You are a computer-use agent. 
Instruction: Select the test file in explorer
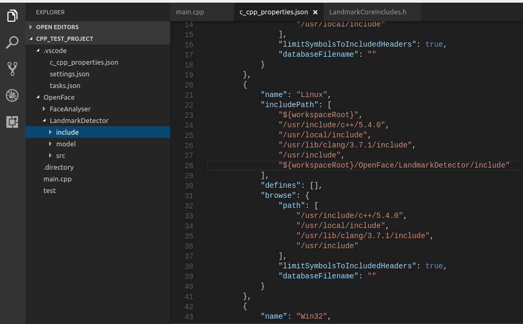pyautogui.click(x=49, y=190)
